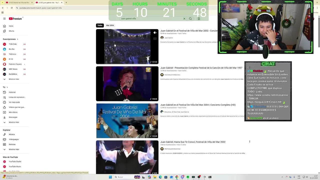Open BattleBots subscription channel
320x180 pixels.
13,74
